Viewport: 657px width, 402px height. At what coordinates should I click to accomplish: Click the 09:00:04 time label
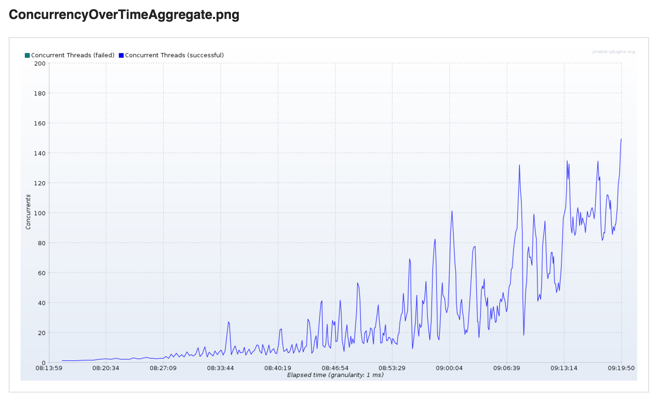click(x=449, y=368)
